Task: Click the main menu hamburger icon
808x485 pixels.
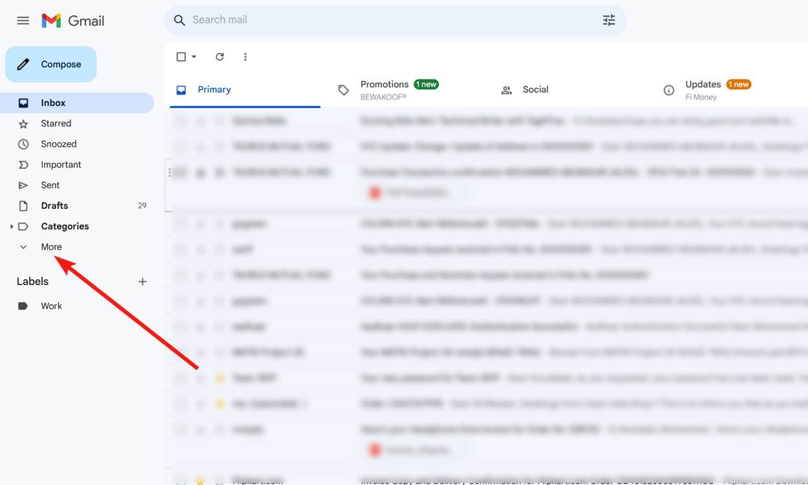Action: (23, 20)
